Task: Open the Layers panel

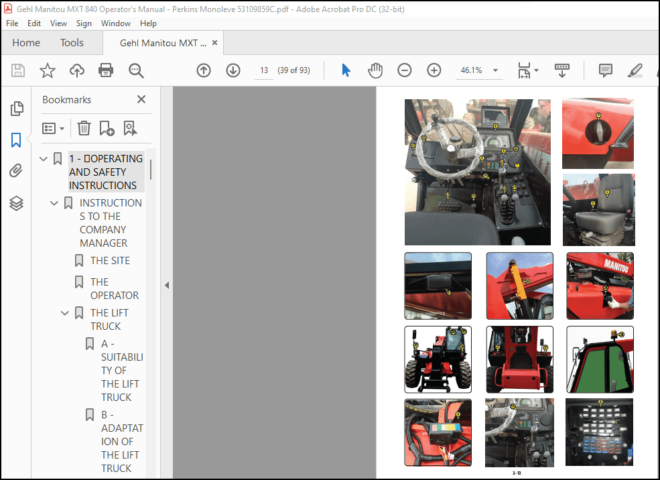Action: (x=17, y=203)
